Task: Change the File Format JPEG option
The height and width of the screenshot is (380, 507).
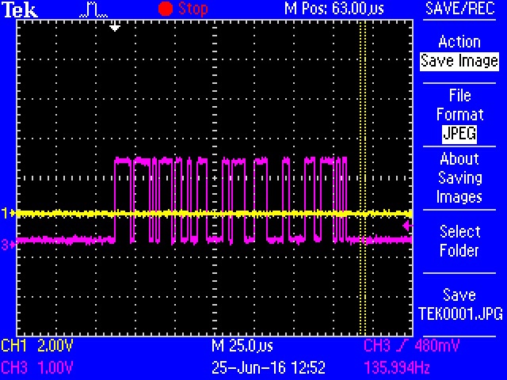Action: [x=459, y=115]
